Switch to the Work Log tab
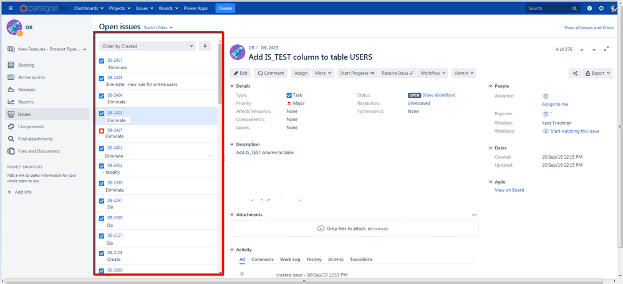The image size is (623, 284). [290, 260]
